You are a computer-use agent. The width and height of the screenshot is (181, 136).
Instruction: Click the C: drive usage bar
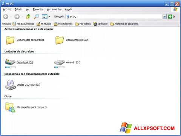coord(10,67)
